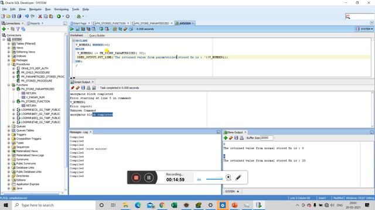Click the eraser icon in Script Output toolbar
This screenshot has height=210, width=375.
[78, 88]
